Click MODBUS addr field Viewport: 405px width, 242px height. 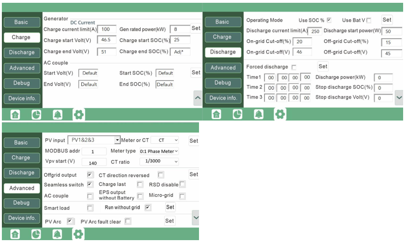pyautogui.click(x=94, y=151)
